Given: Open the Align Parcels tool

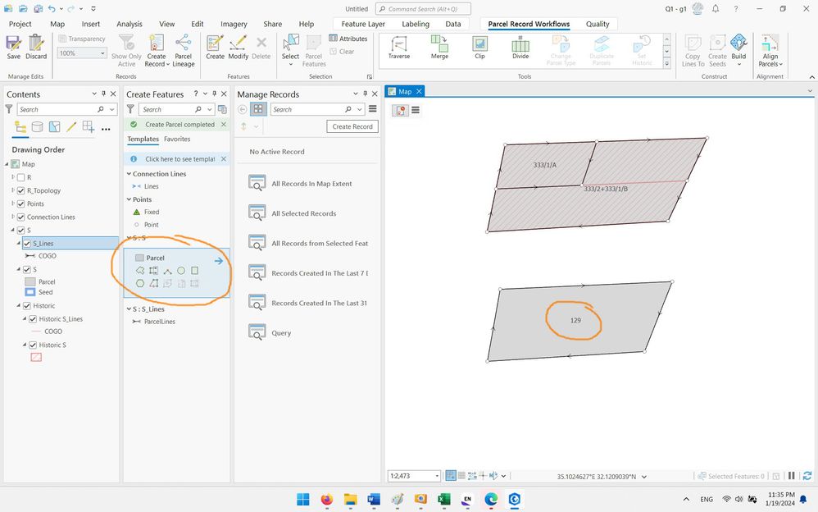Looking at the screenshot, I should [x=770, y=51].
